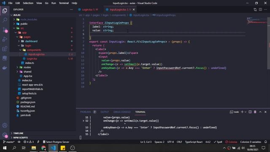Click the editor minimap
The width and height of the screenshot is (270, 152).
click(x=256, y=21)
